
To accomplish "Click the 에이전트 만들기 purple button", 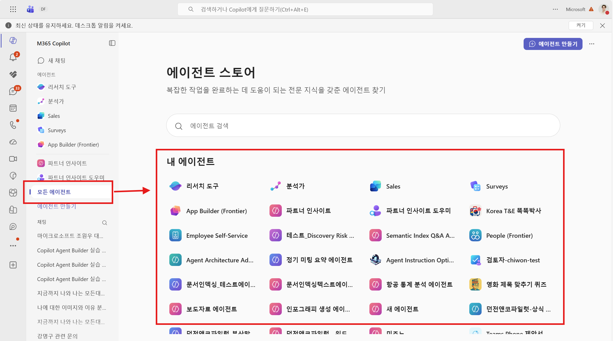I will (553, 44).
